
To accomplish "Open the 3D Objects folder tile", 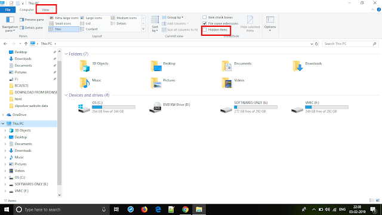I will [x=94, y=66].
